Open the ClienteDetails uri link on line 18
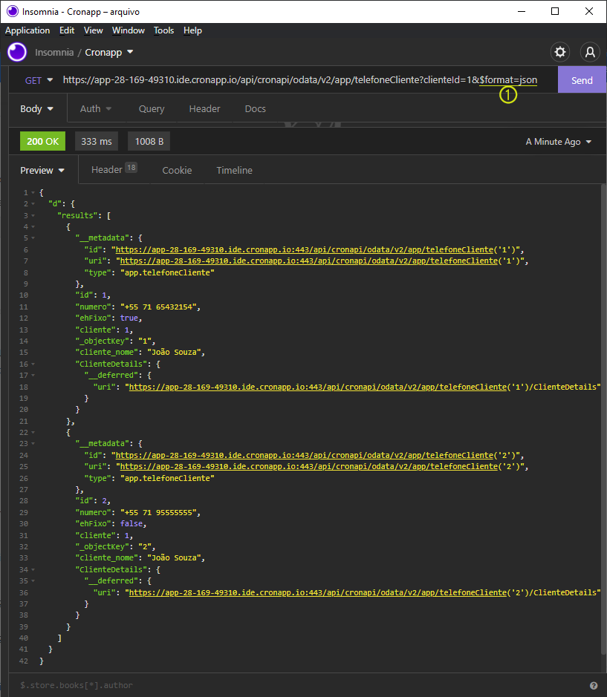The height and width of the screenshot is (697, 607). [318, 387]
